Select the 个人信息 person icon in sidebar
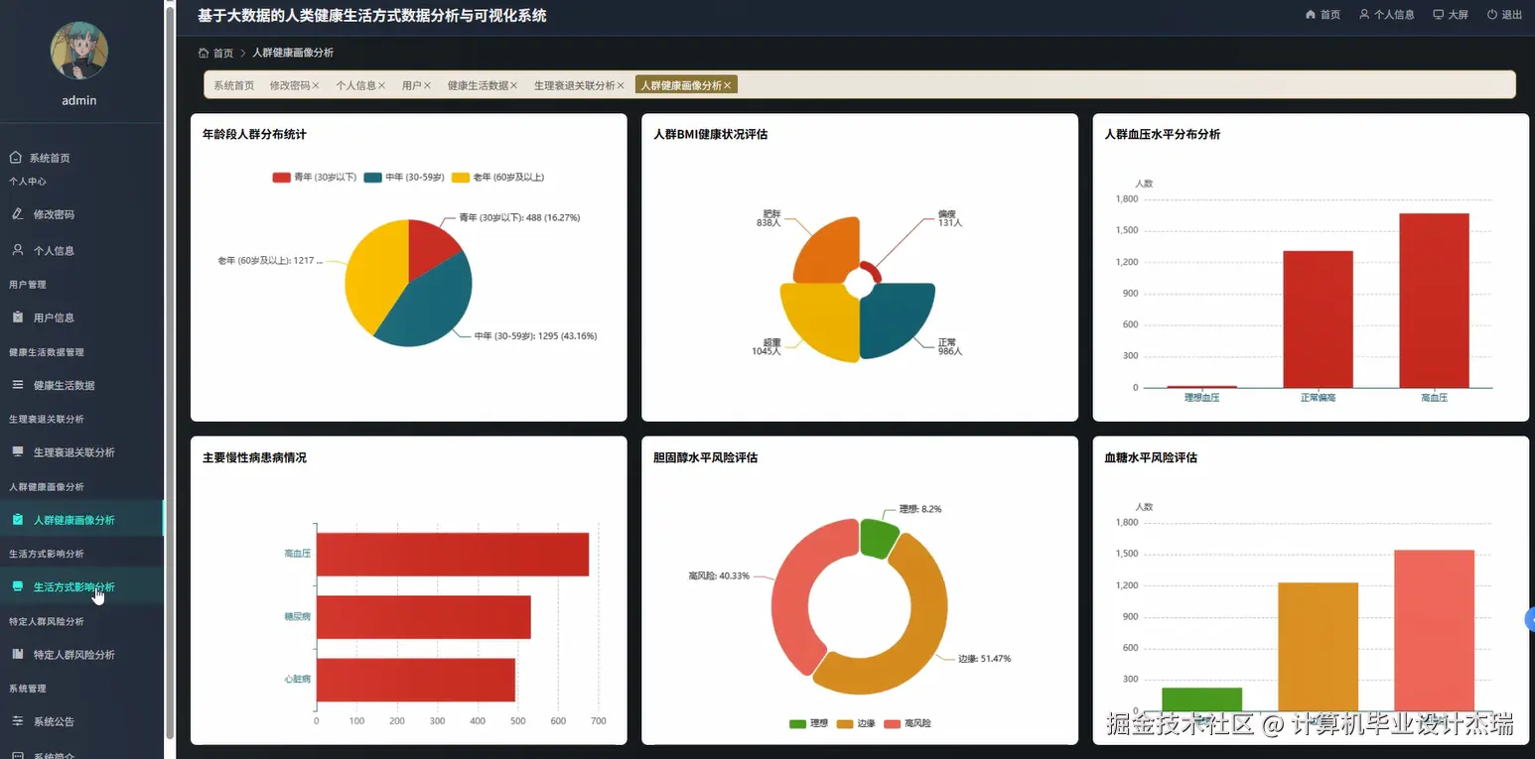 click(17, 250)
